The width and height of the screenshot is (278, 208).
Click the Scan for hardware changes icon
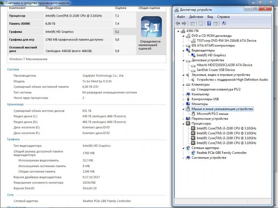click(x=224, y=23)
